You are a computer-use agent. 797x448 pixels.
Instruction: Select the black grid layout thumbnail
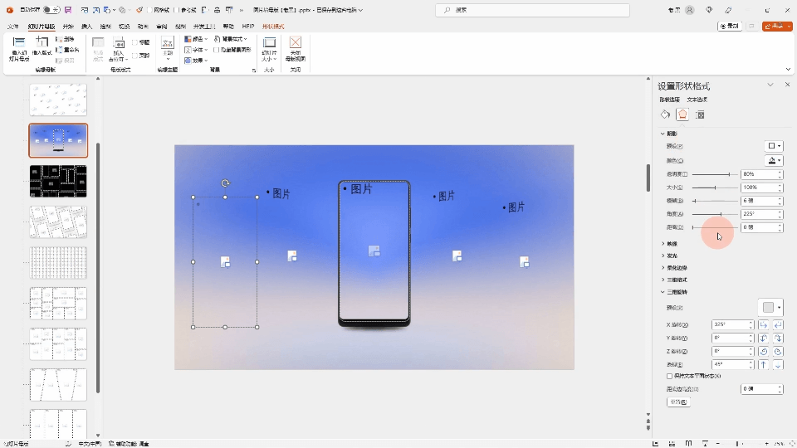tap(58, 181)
